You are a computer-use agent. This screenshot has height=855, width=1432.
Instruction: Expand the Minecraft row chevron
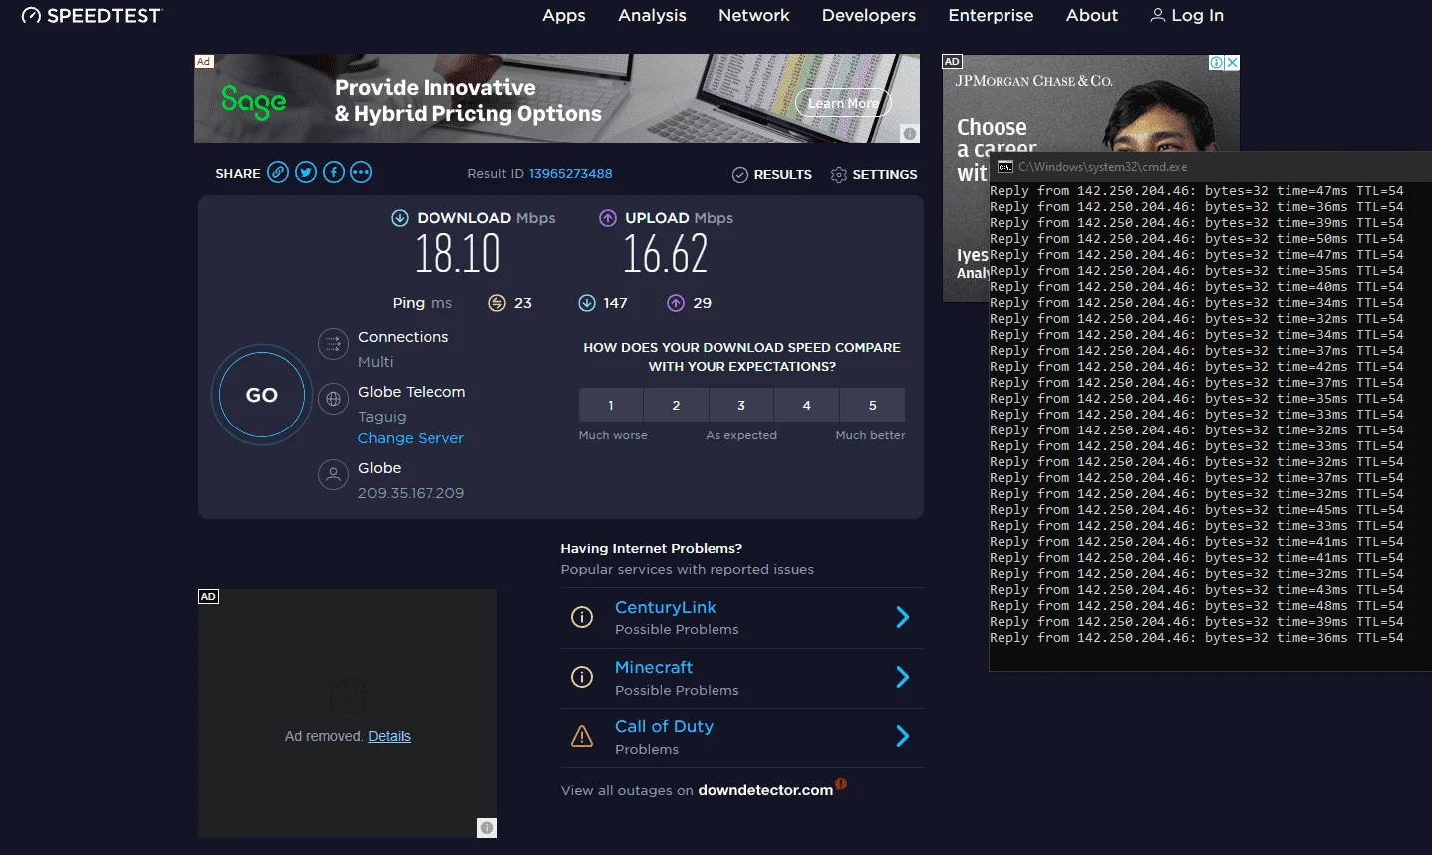tap(902, 677)
